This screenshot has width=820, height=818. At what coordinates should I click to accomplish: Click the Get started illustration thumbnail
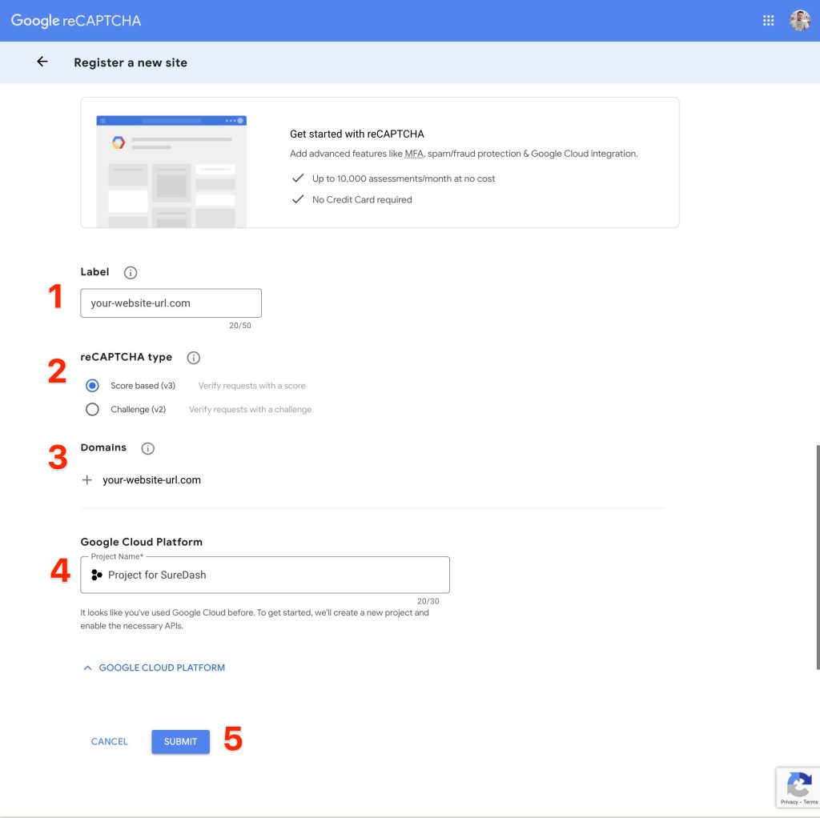[x=171, y=171]
